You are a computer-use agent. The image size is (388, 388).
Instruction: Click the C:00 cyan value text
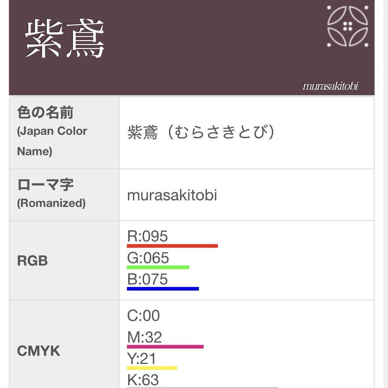(143, 316)
